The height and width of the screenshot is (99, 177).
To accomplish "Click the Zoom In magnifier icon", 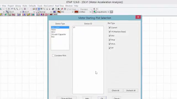I will pyautogui.click(x=15, y=9).
